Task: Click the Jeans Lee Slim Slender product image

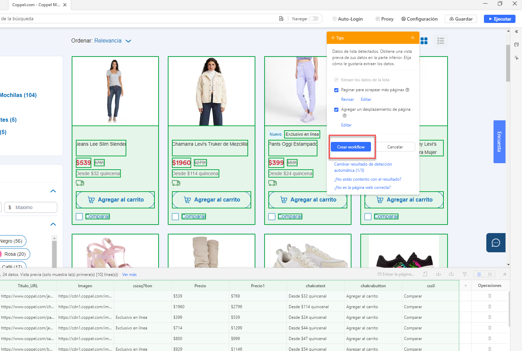Action: click(115, 91)
